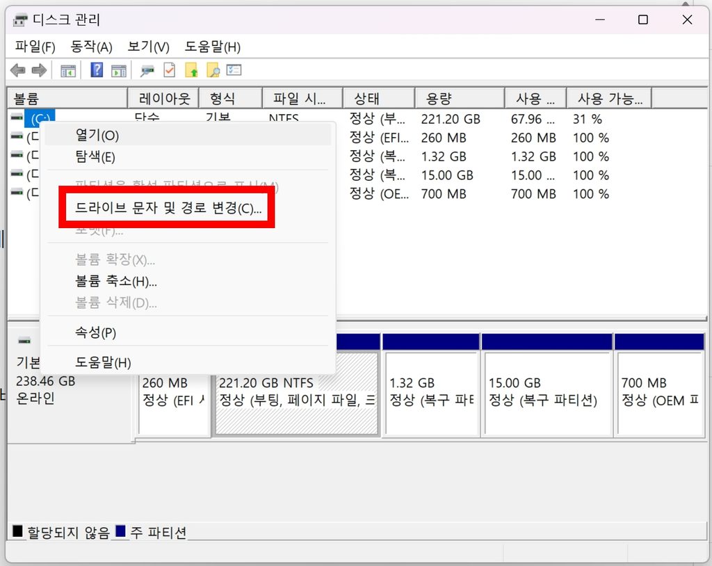The image size is (712, 566).
Task: Open the 파일(F) menu
Action: pos(35,47)
